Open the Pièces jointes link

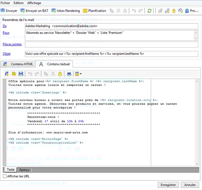coord(12,44)
